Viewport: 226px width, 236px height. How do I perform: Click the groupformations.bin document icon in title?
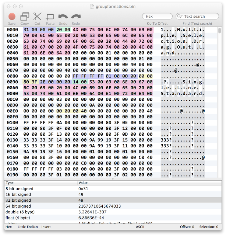(x=92, y=7)
